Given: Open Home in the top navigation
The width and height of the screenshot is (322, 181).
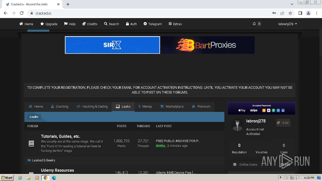Looking at the screenshot, I should coord(26,24).
